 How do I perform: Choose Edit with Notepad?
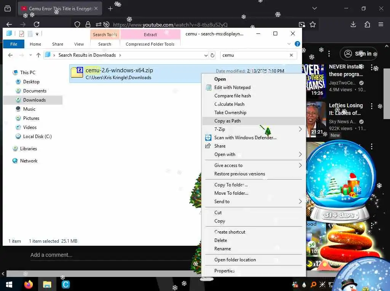coord(254,87)
